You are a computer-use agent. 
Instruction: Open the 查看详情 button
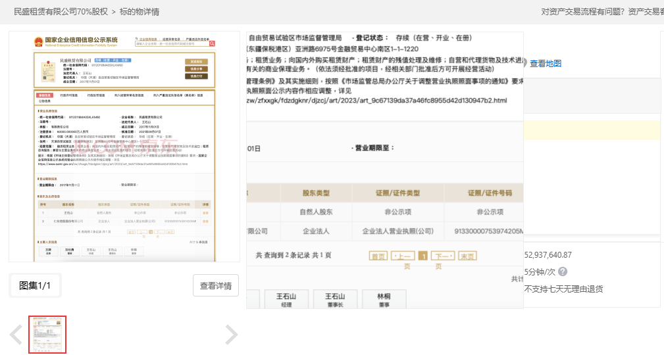216,285
